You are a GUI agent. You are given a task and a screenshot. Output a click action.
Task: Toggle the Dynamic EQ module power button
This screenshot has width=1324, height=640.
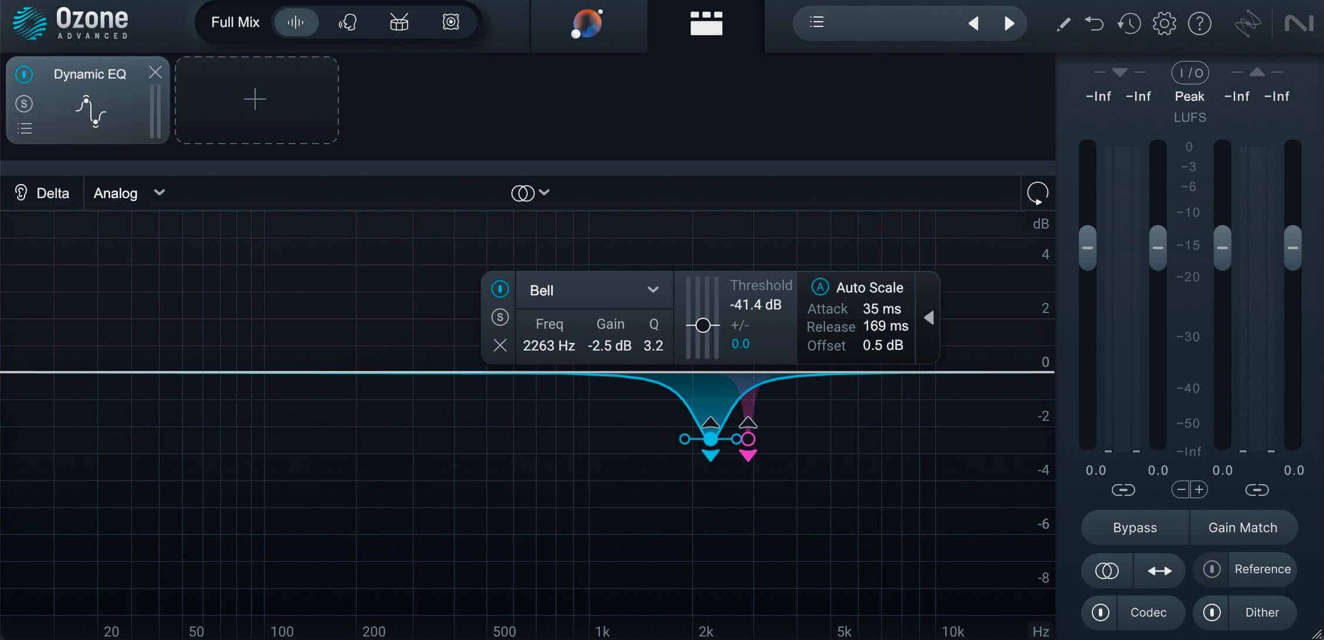point(24,74)
